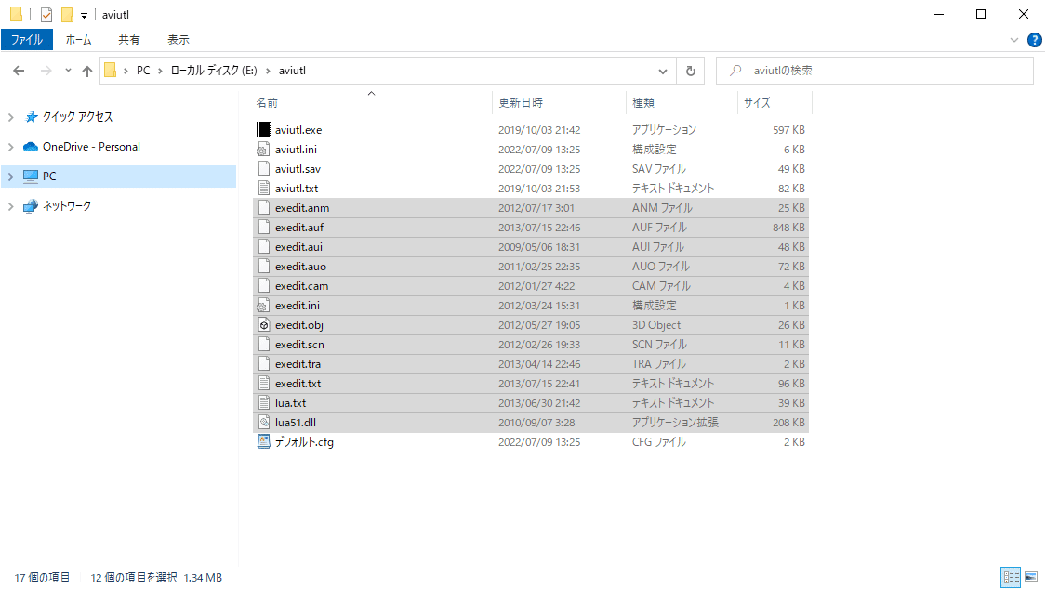
Task: Refresh the aviutl folder view
Action: pyautogui.click(x=691, y=71)
